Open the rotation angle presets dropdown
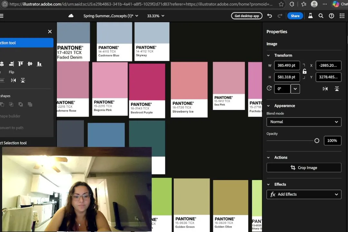The width and height of the screenshot is (348, 232). click(295, 89)
